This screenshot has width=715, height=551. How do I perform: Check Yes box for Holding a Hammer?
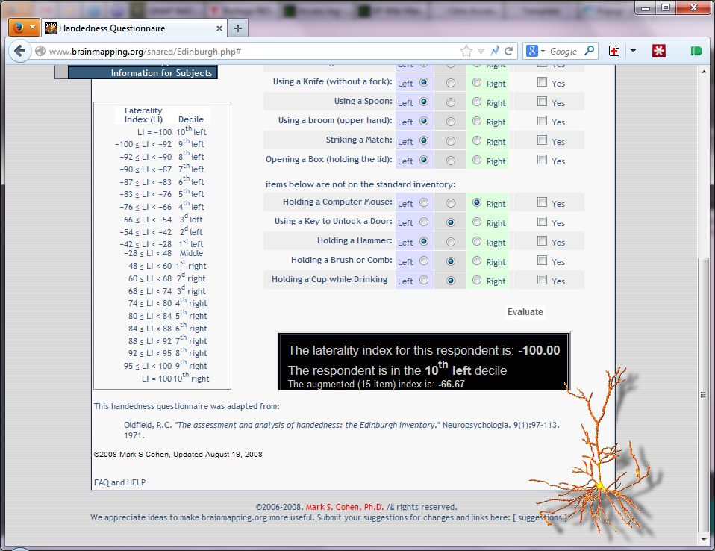(x=543, y=241)
